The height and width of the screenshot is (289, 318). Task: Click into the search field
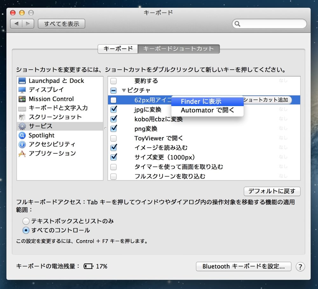point(269,24)
